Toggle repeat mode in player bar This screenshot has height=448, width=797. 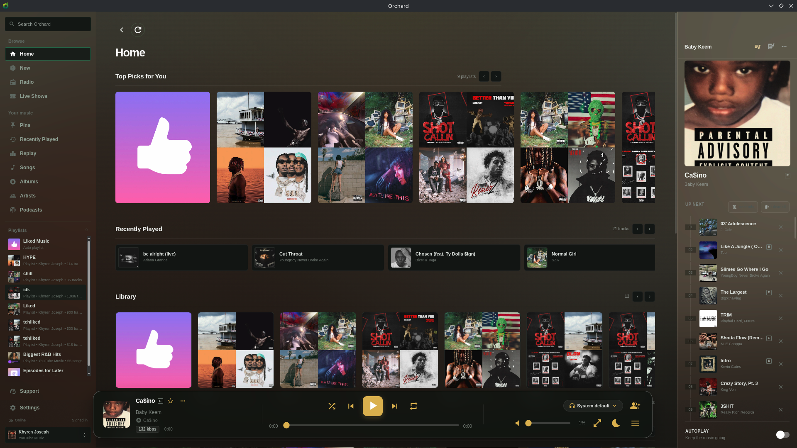(413, 406)
